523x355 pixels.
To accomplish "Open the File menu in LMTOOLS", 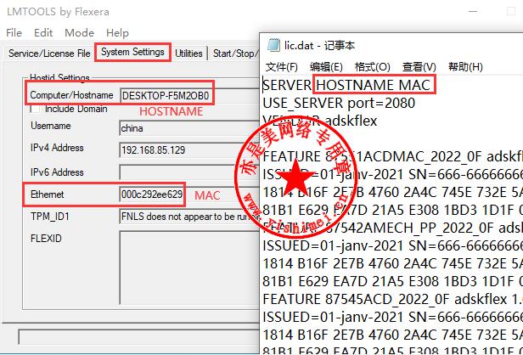I will tap(14, 32).
